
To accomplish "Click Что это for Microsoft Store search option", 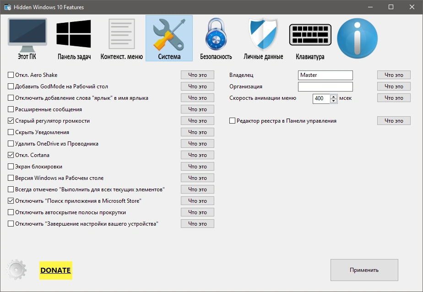I will point(197,201).
